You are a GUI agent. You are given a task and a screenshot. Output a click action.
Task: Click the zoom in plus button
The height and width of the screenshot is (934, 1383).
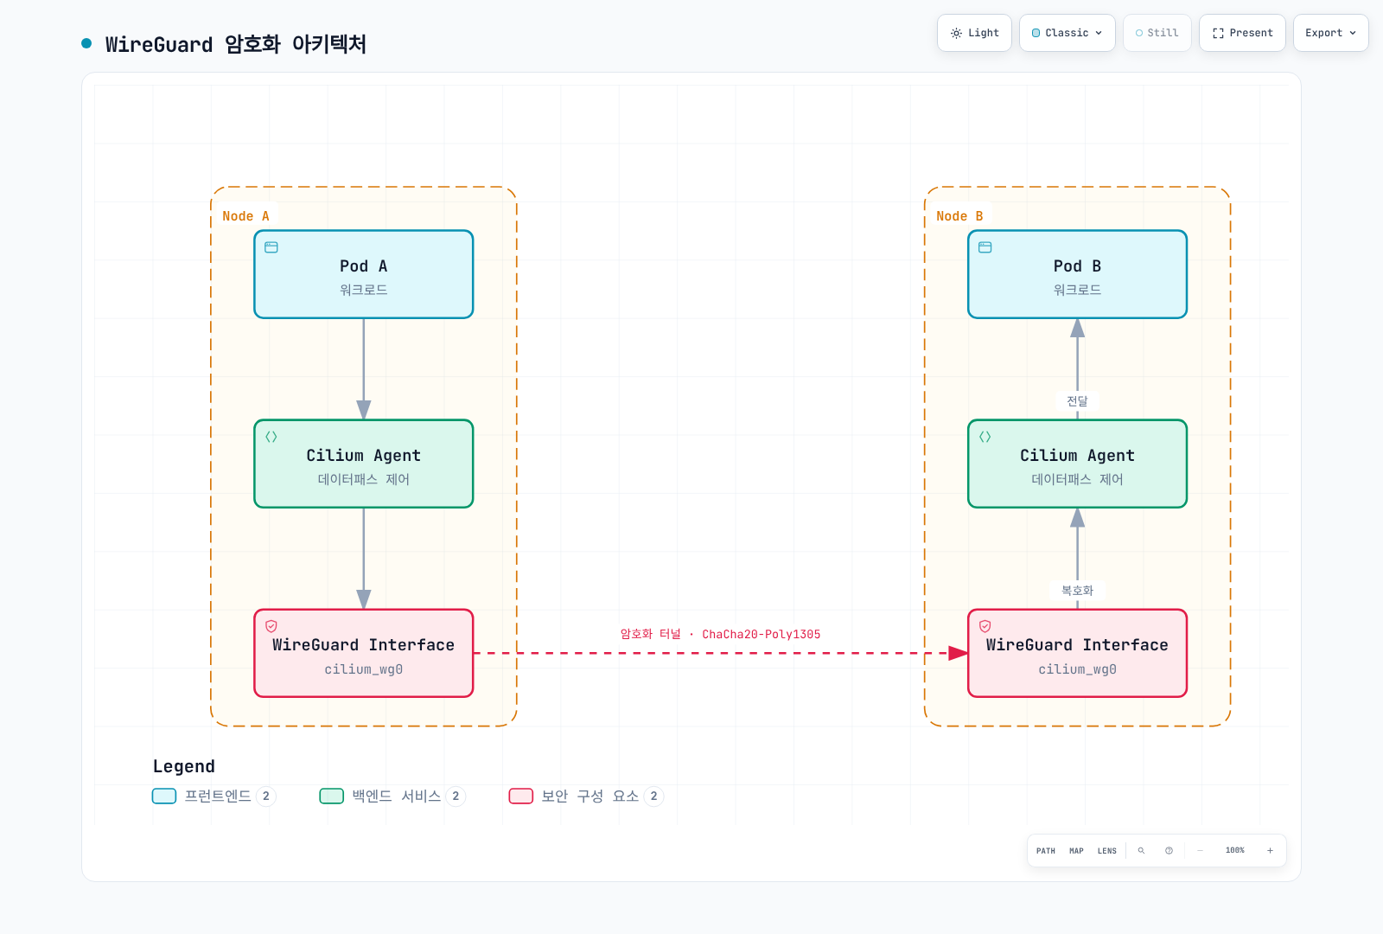[1270, 851]
